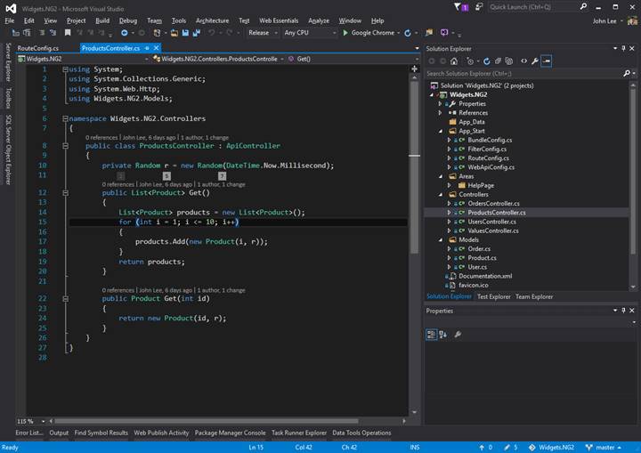Open the editor zoom 115 % dropdown

click(43, 421)
